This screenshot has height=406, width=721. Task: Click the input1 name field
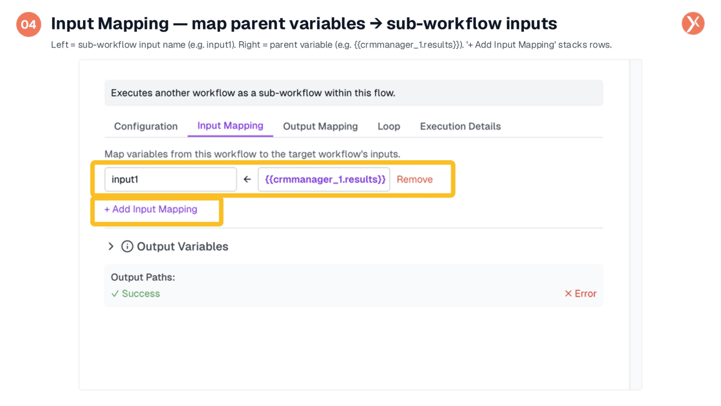[171, 180]
